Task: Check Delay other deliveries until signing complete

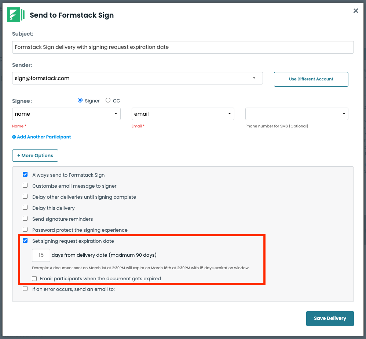Action: tap(25, 196)
